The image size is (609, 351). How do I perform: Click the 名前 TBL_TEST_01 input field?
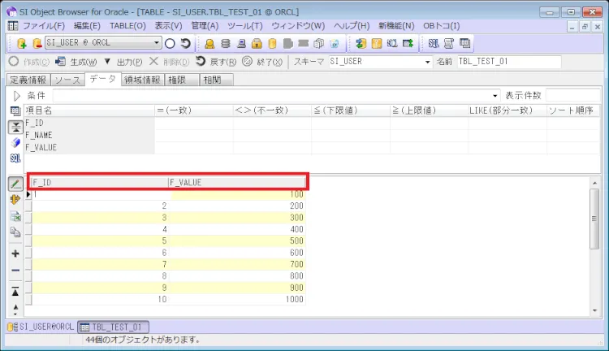[x=509, y=62]
